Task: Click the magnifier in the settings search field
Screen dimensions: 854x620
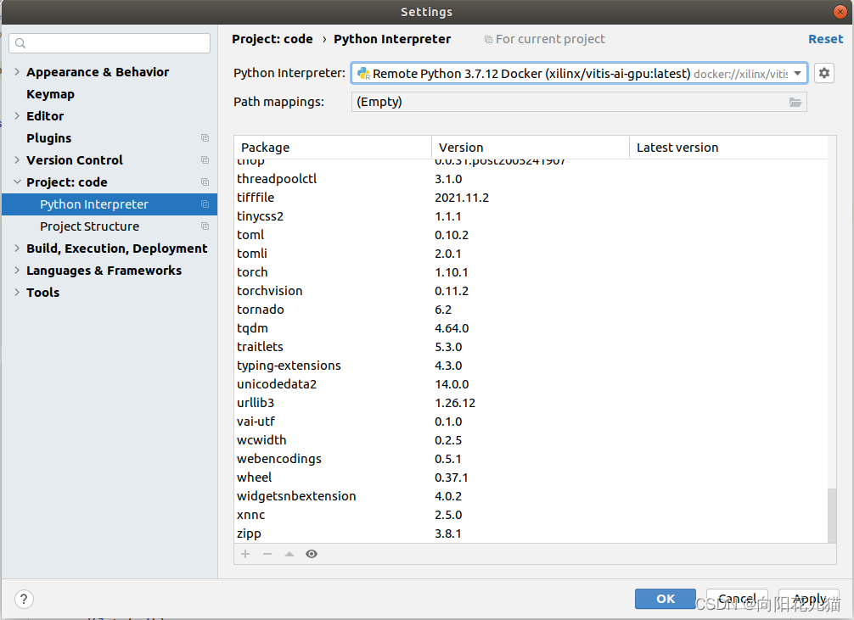Action: pyautogui.click(x=19, y=42)
